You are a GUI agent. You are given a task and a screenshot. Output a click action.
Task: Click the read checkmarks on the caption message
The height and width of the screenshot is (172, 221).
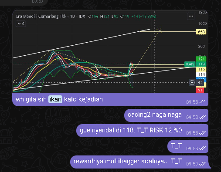click(202, 102)
